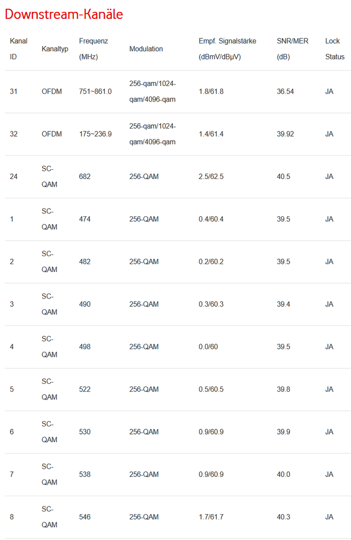Click the 0.0/60 signal strength cell
The width and height of the screenshot is (351, 540).
(208, 347)
